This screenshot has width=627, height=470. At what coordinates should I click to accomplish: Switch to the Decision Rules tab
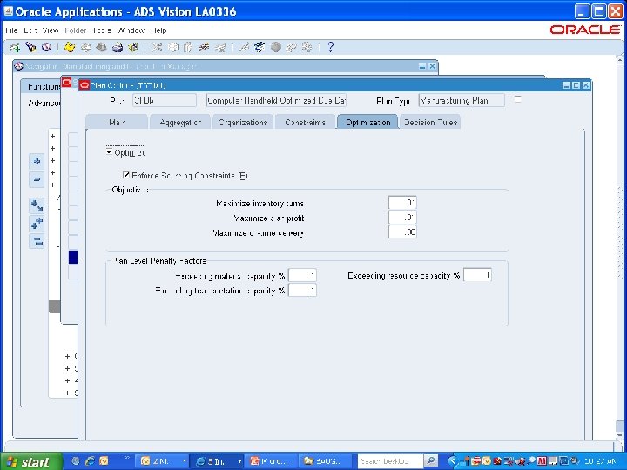point(430,123)
